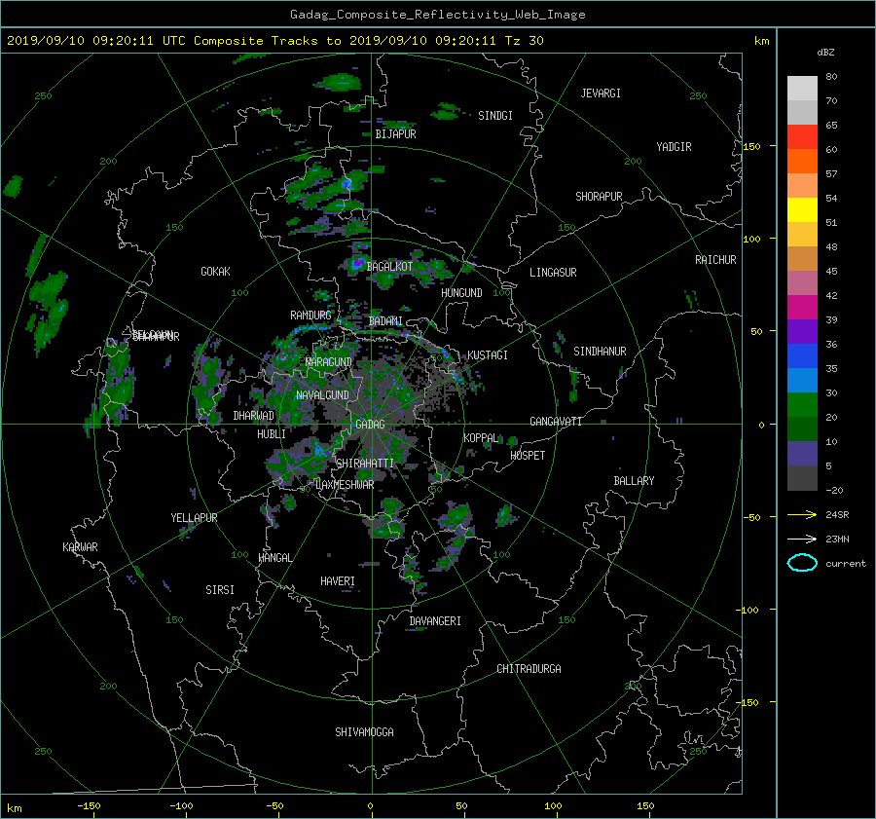
Task: Select the purple-violet swatch near 39 dBZ
Action: [802, 332]
